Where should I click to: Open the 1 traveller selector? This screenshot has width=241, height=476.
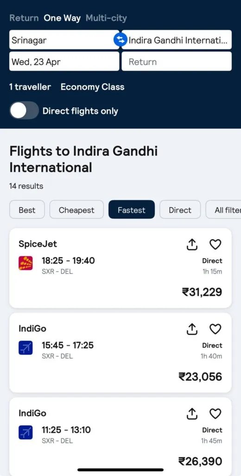coord(30,87)
